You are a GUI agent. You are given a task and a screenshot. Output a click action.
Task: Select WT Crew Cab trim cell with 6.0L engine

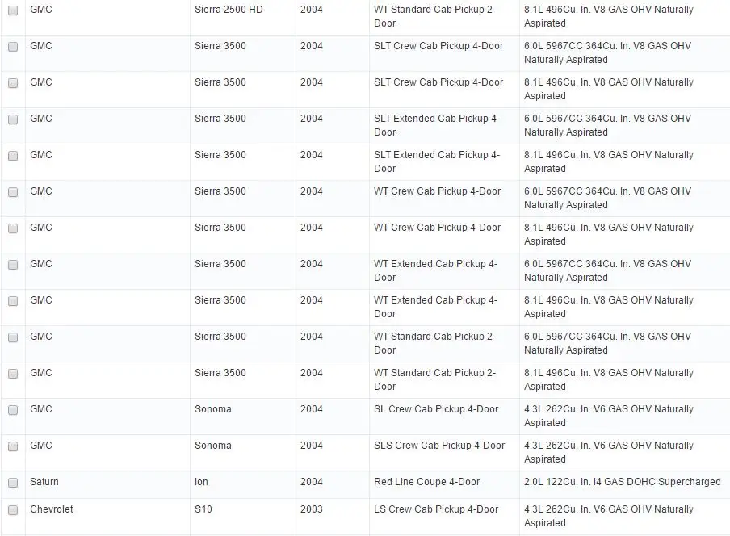point(444,199)
